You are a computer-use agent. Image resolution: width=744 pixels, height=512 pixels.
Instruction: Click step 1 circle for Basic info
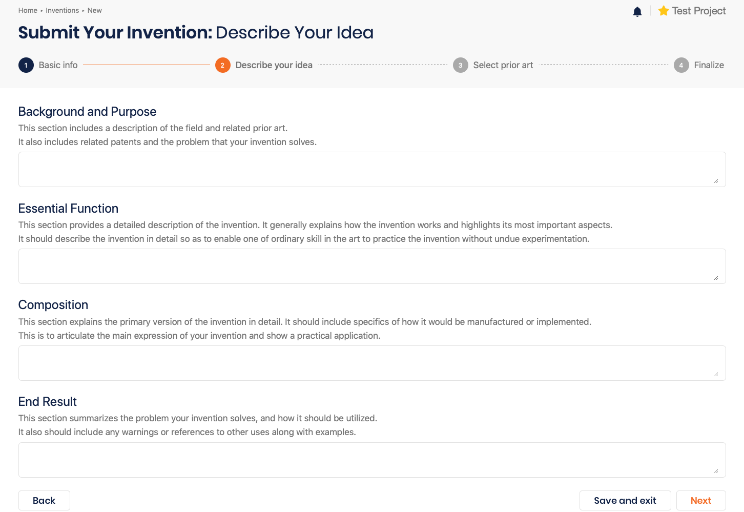click(x=26, y=65)
